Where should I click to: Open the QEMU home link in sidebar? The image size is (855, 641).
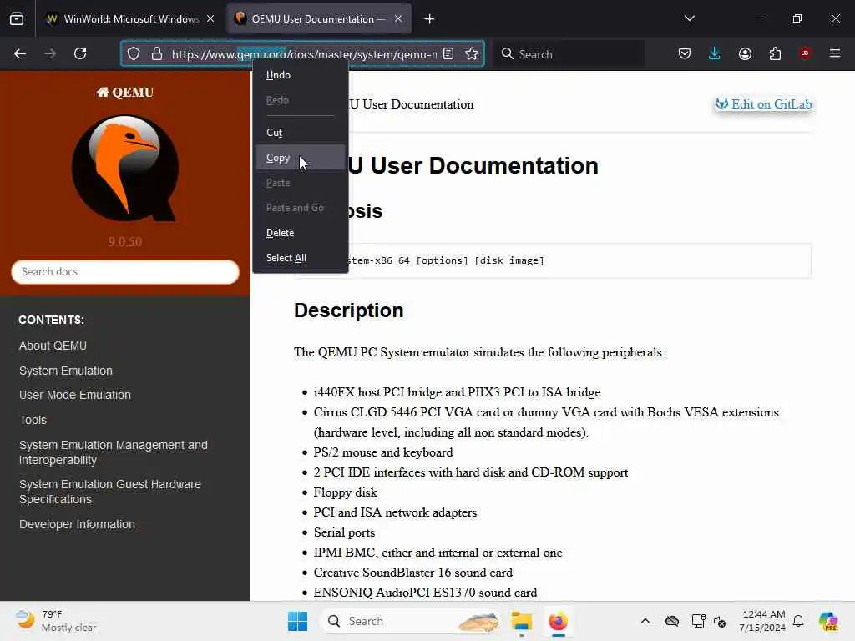click(125, 93)
